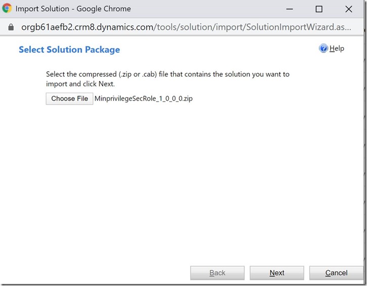Open the Help link

(337, 49)
